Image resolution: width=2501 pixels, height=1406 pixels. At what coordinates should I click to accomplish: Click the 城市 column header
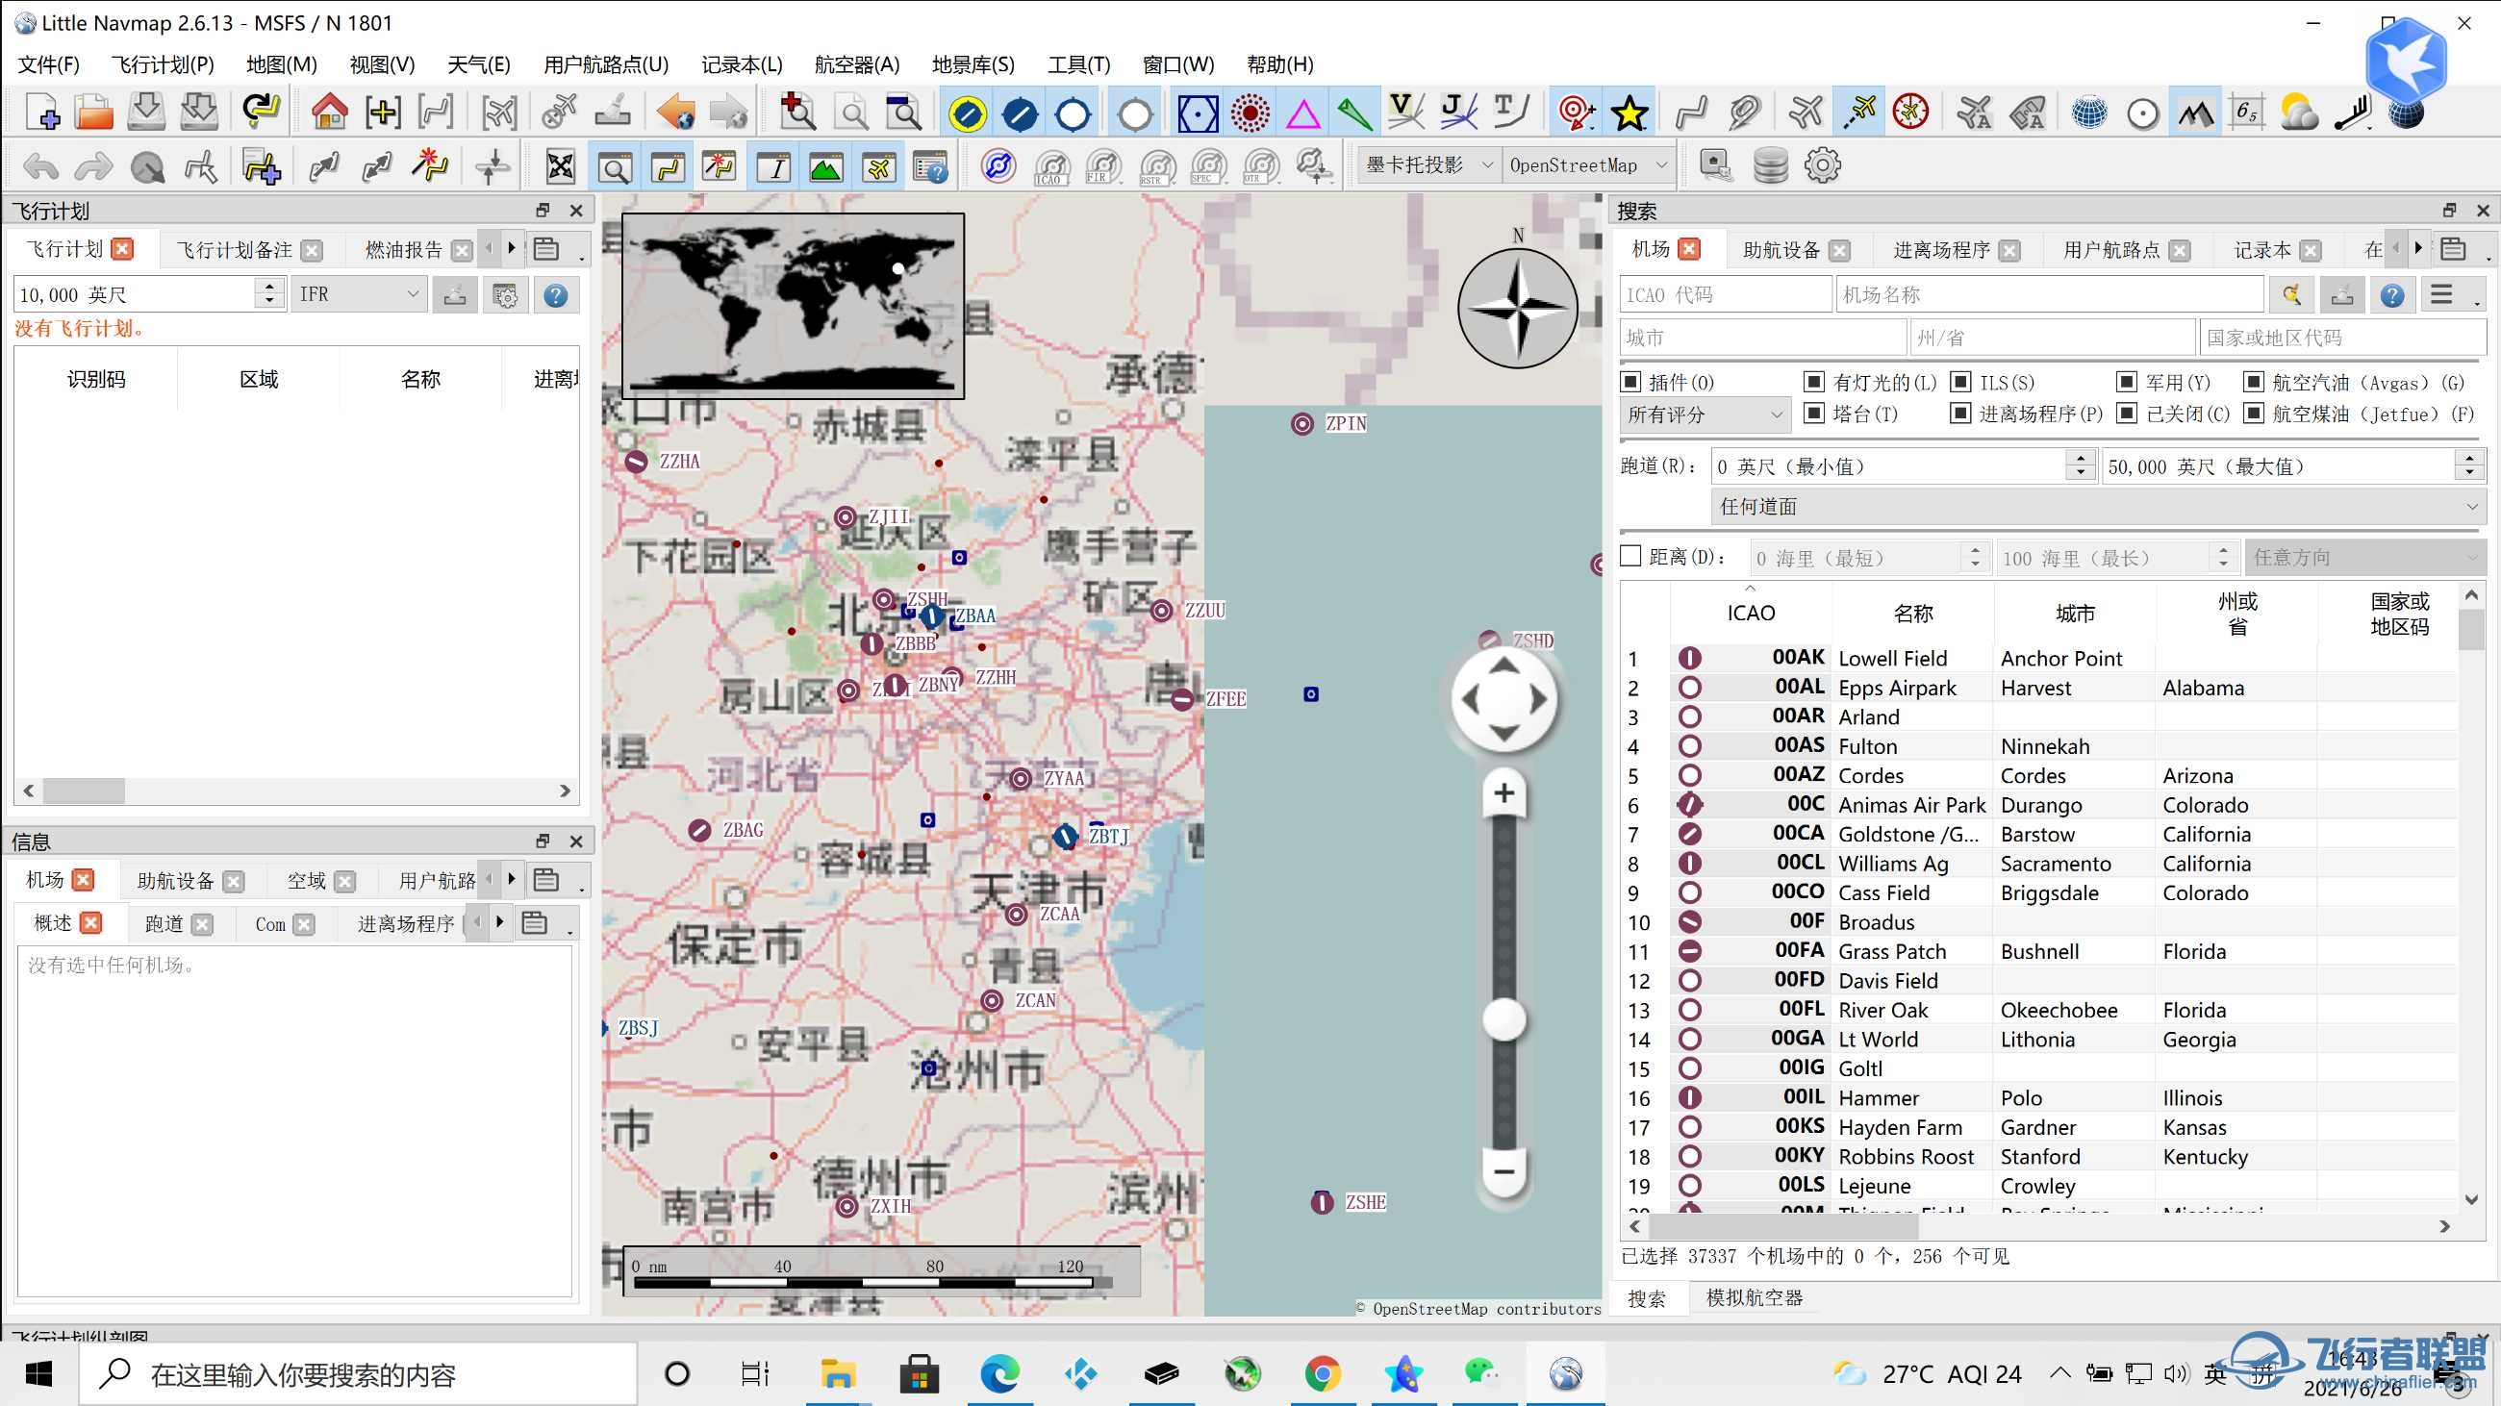(2075, 614)
